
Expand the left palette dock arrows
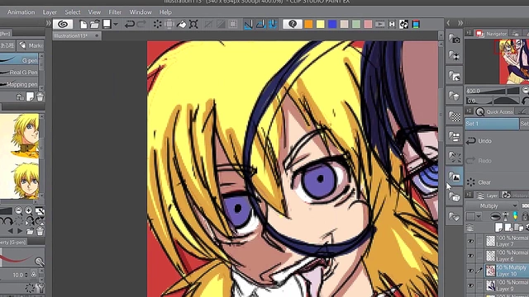pyautogui.click(x=48, y=23)
